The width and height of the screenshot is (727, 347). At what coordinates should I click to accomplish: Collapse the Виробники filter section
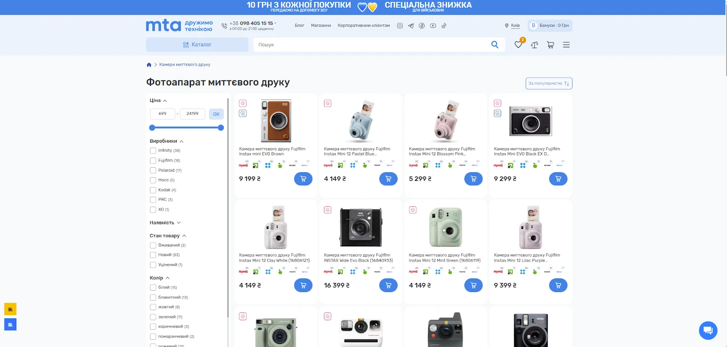click(166, 141)
